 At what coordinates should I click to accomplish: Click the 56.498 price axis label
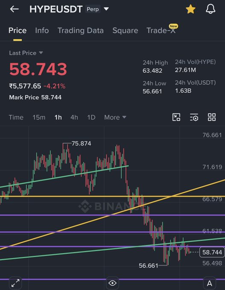point(212,263)
